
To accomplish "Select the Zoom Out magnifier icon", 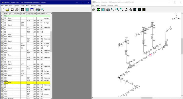I will tap(121, 10).
